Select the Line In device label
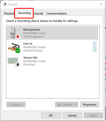 tap(28, 44)
